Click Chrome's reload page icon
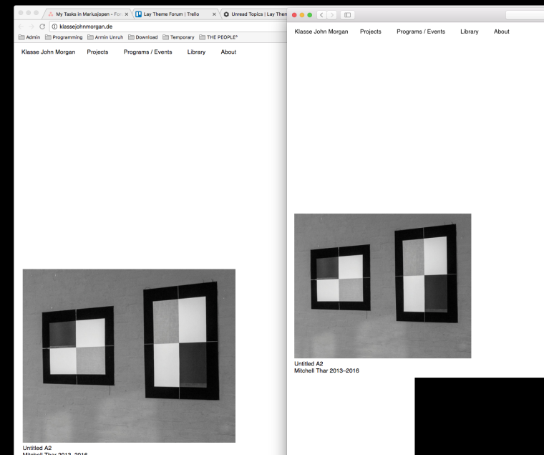The height and width of the screenshot is (455, 544). (42, 26)
